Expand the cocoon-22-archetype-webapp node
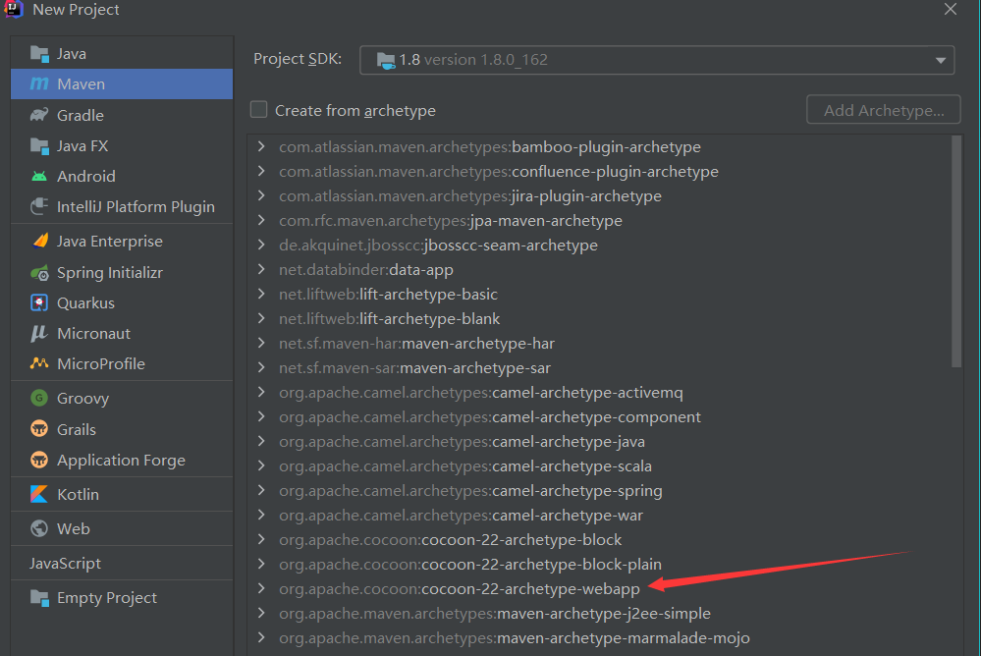 coord(261,588)
